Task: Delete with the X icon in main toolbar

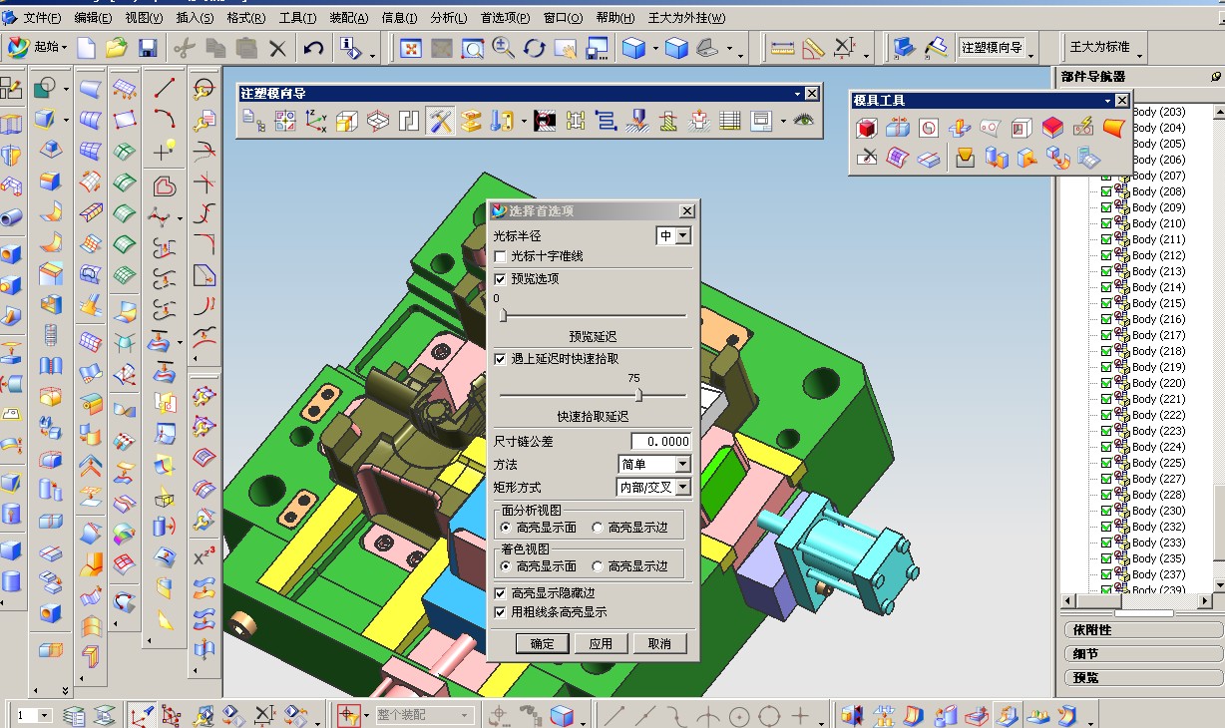Action: coord(277,47)
